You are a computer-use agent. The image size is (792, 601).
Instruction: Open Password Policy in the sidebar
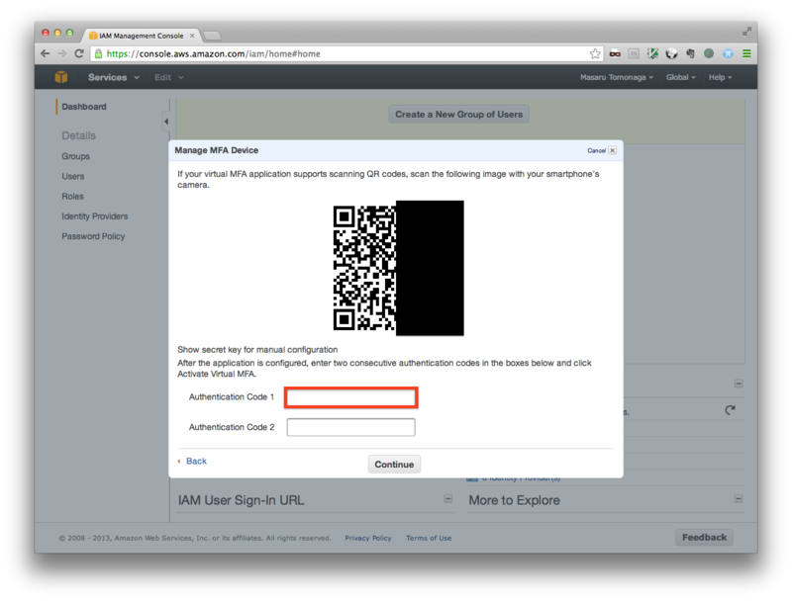[93, 236]
